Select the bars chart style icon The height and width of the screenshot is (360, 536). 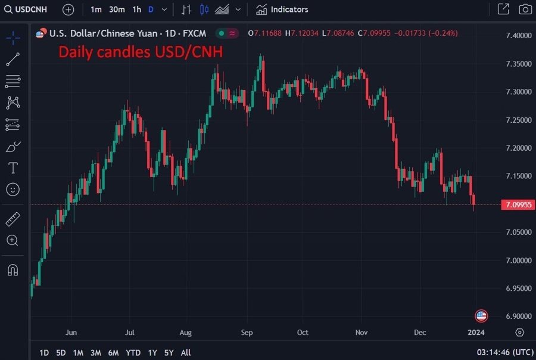186,10
